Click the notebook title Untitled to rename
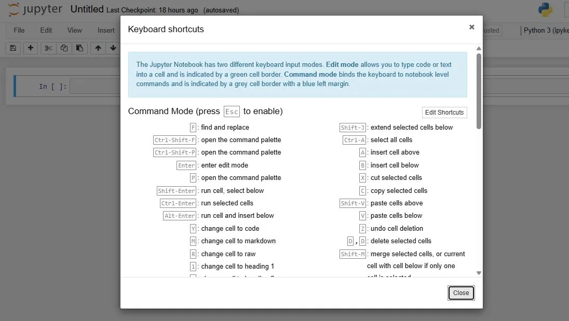569x321 pixels. click(86, 9)
